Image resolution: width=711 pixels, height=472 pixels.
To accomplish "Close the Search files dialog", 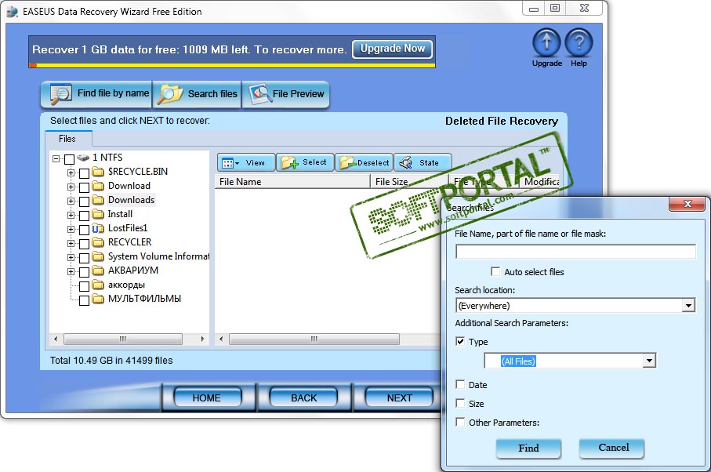I will tap(687, 204).
